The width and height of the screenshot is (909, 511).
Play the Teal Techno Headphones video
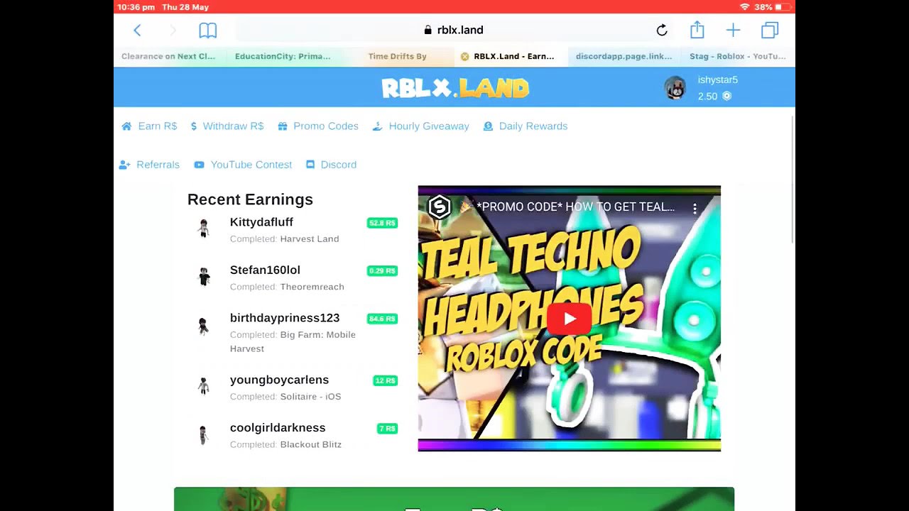(x=570, y=319)
